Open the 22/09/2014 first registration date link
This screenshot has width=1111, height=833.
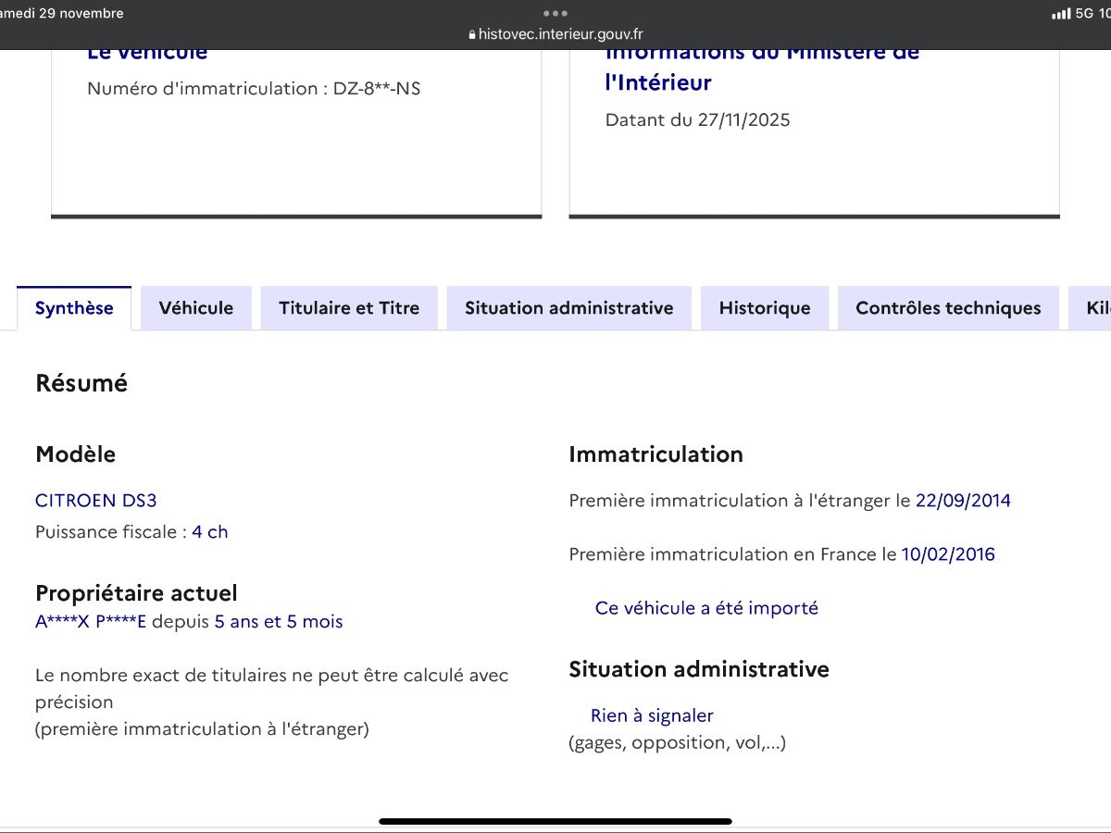(x=964, y=500)
